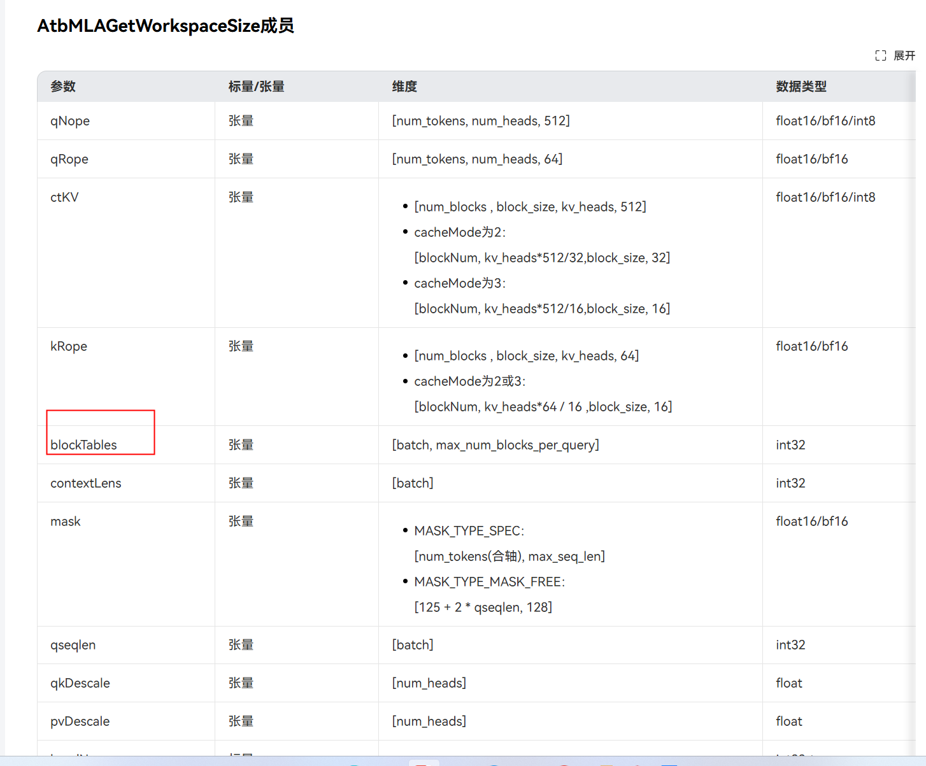Viewport: 926px width, 766px height.
Task: Click 张量 in the mask row
Action: coord(241,521)
